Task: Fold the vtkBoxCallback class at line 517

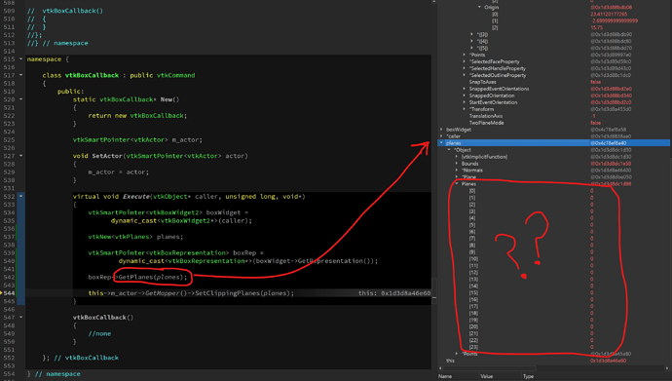Action: coord(20,75)
